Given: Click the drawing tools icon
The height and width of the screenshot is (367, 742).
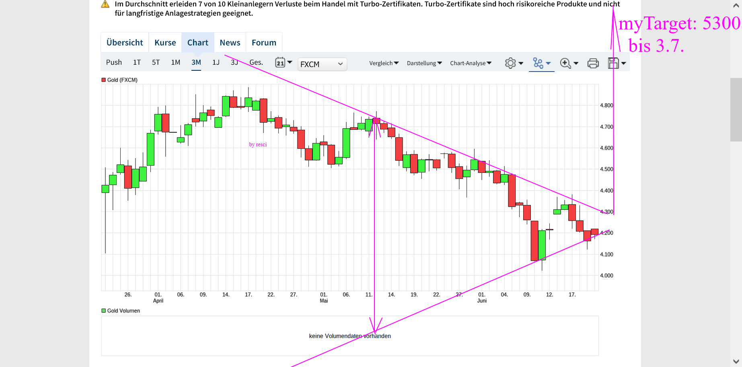Looking at the screenshot, I should [x=538, y=63].
